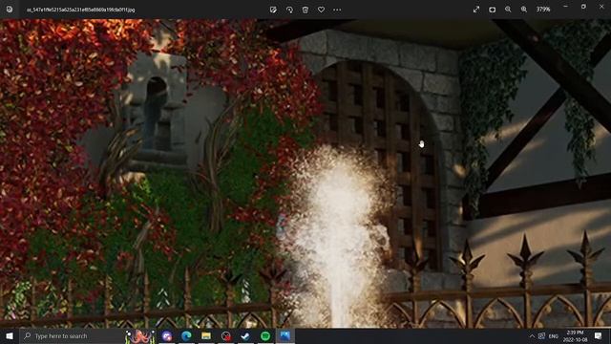Open the notification center
This screenshot has width=611, height=344.
click(x=599, y=335)
